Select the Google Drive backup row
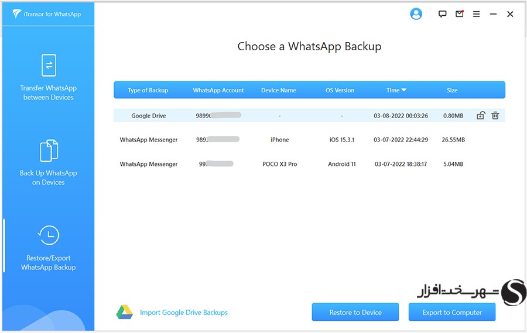 click(309, 115)
